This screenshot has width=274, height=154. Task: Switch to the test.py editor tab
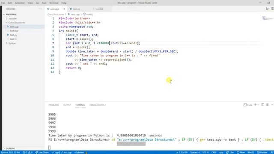(x=77, y=9)
